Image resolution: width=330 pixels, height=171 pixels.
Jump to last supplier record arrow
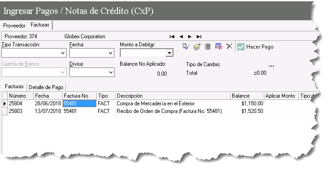pyautogui.click(x=199, y=36)
